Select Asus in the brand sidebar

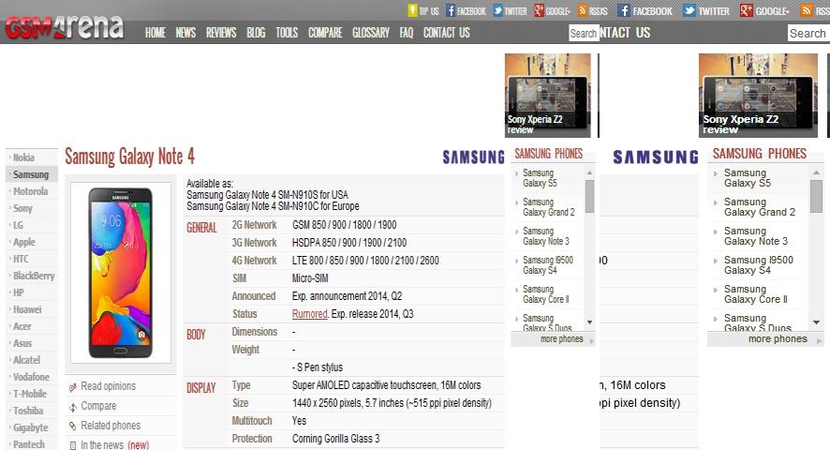[x=22, y=343]
